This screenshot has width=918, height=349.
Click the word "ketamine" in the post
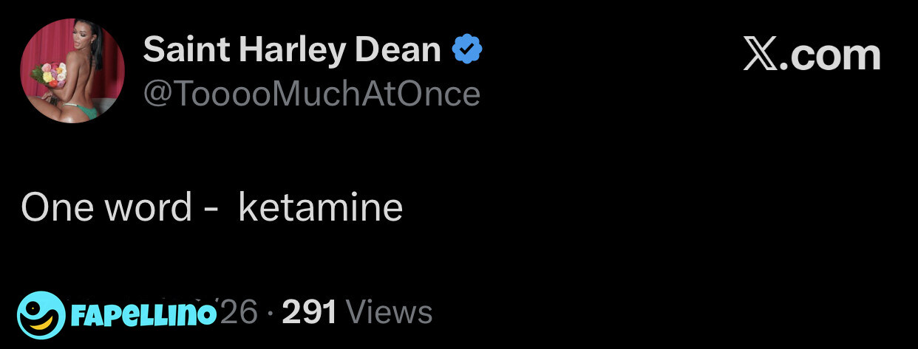point(321,207)
